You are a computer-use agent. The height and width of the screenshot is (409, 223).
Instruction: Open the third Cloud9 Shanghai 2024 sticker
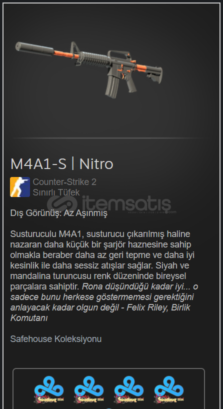(x=129, y=389)
